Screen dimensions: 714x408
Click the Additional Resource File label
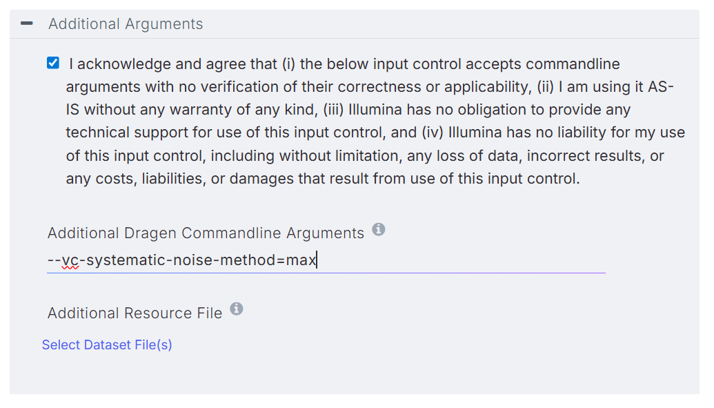tap(135, 313)
